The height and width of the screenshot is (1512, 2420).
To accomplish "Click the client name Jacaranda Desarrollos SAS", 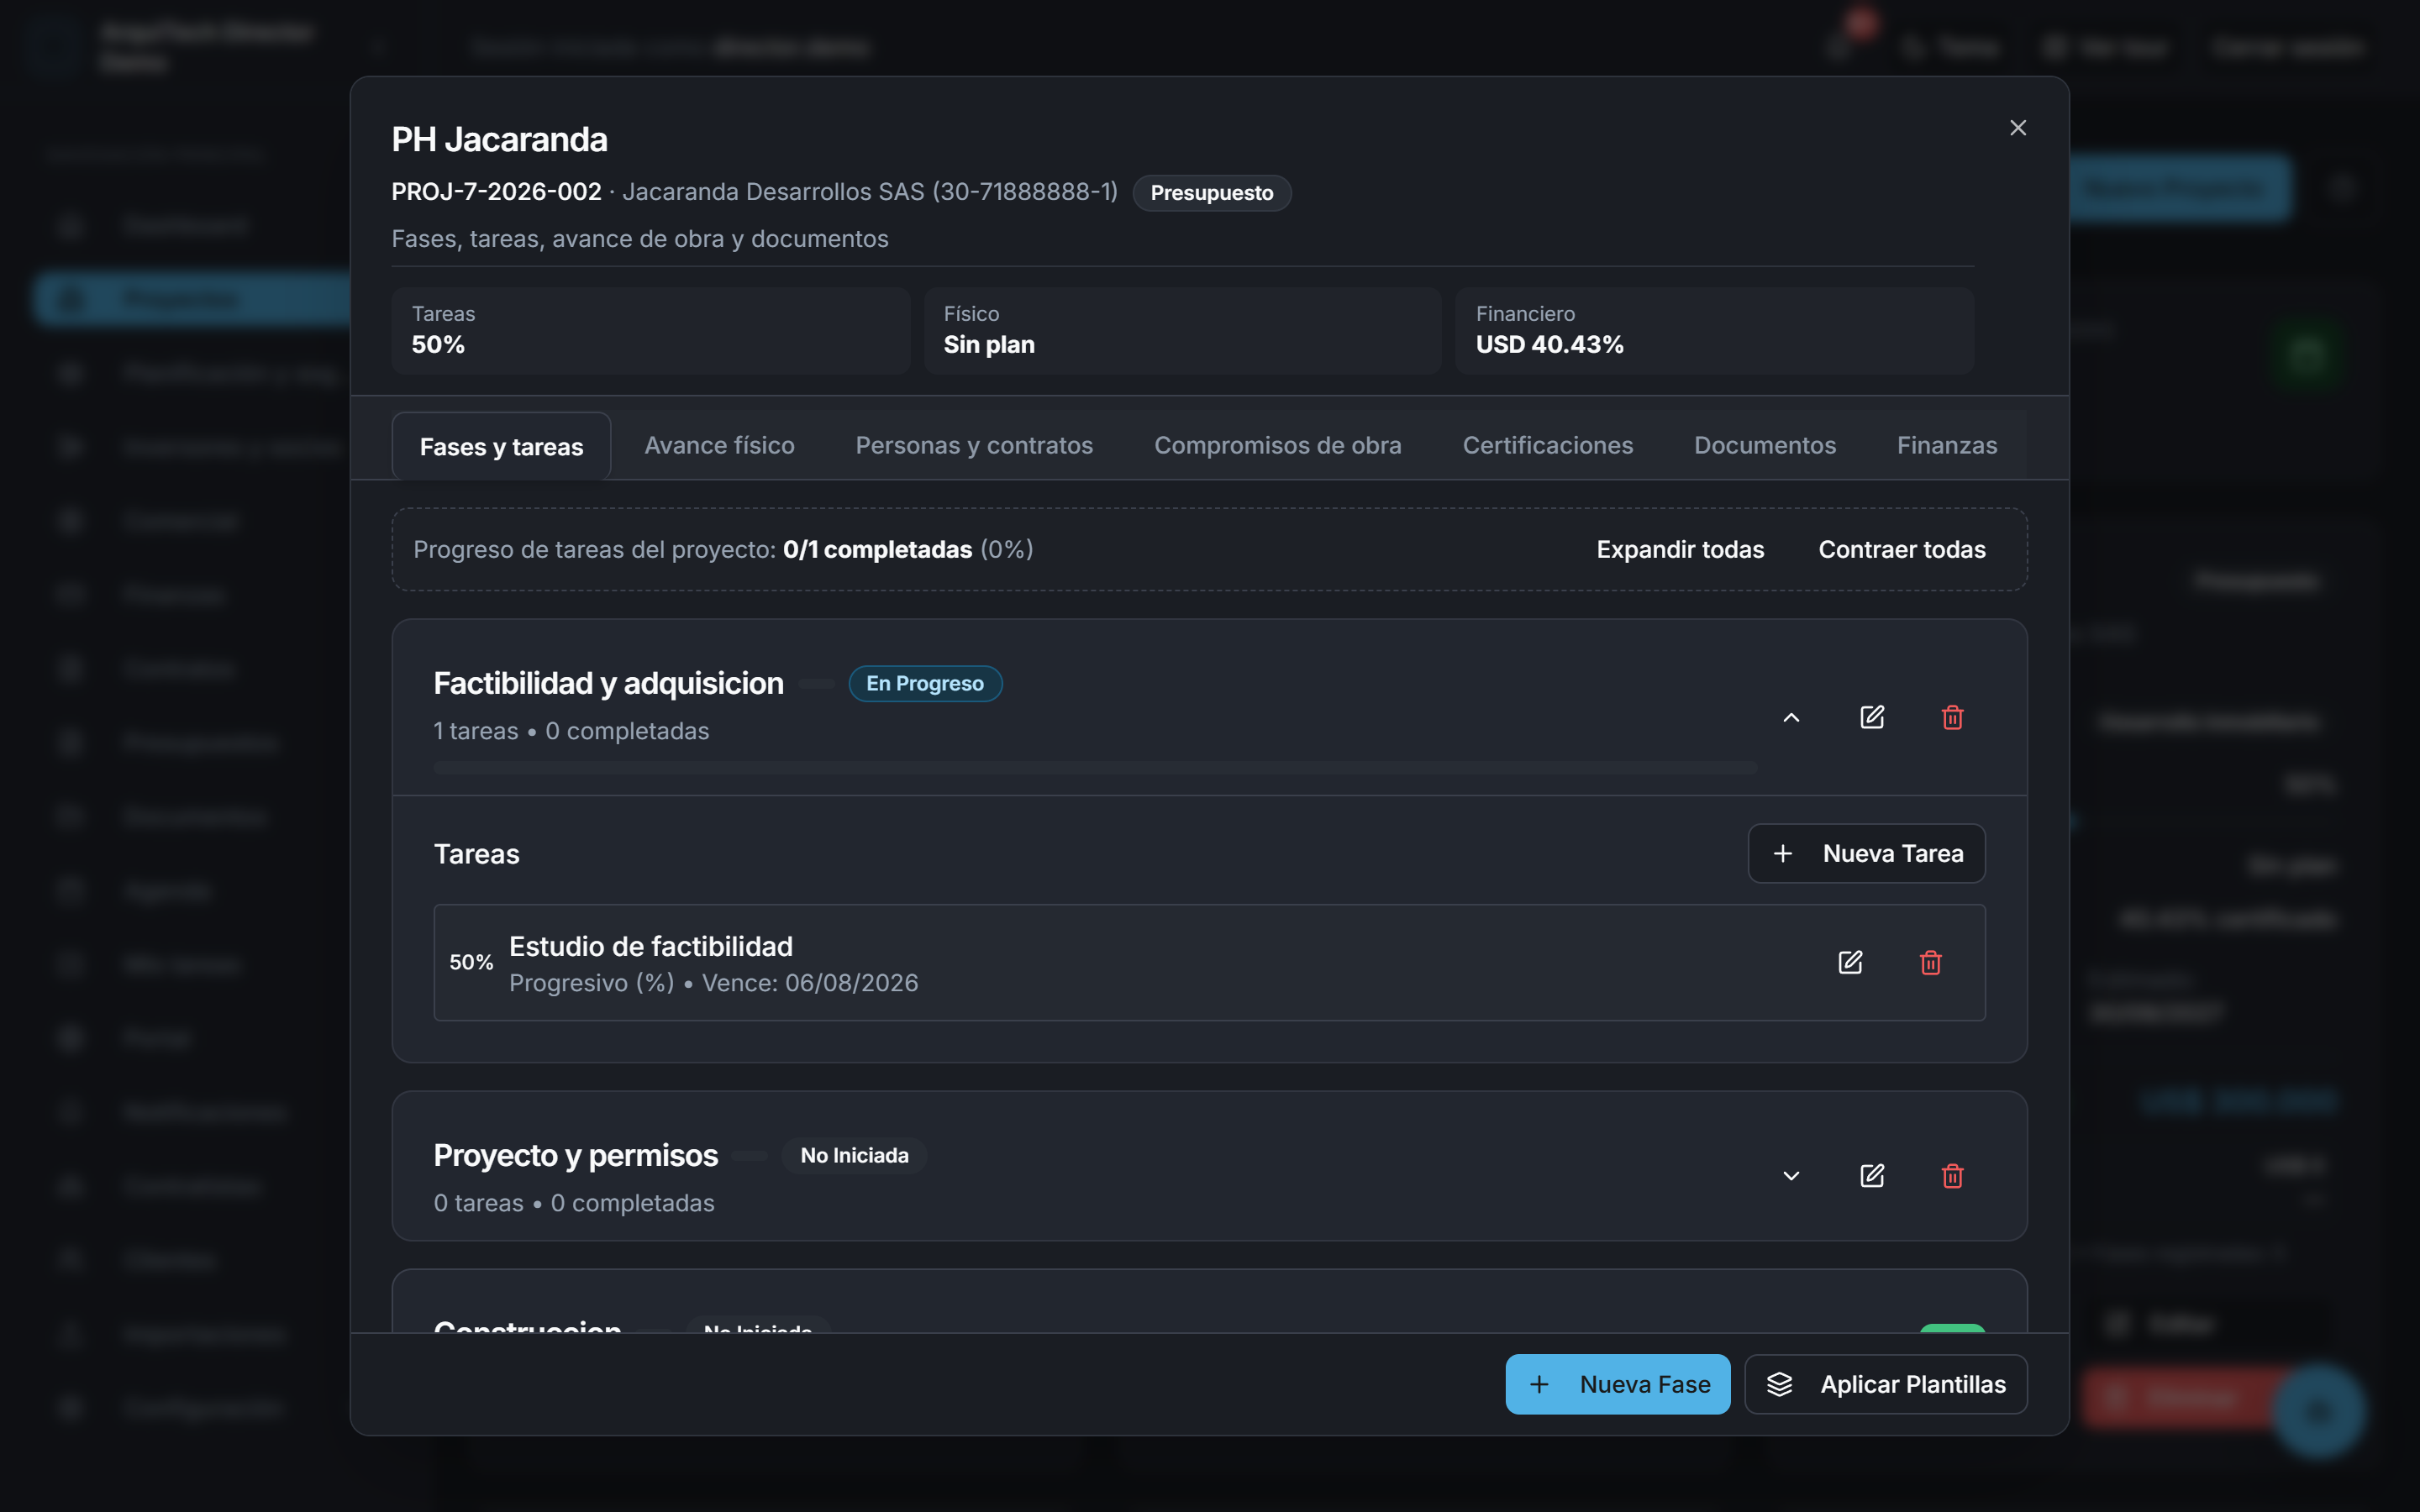I will pos(773,191).
